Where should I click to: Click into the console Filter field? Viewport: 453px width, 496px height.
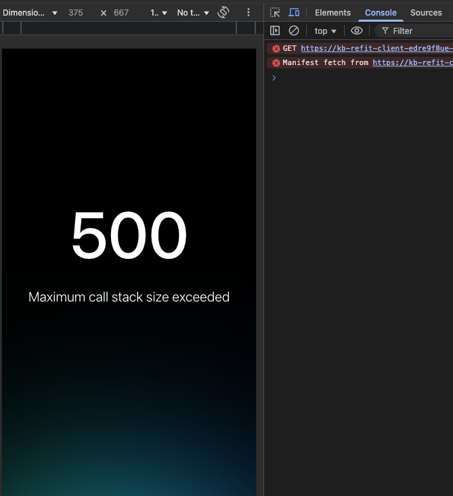[414, 31]
